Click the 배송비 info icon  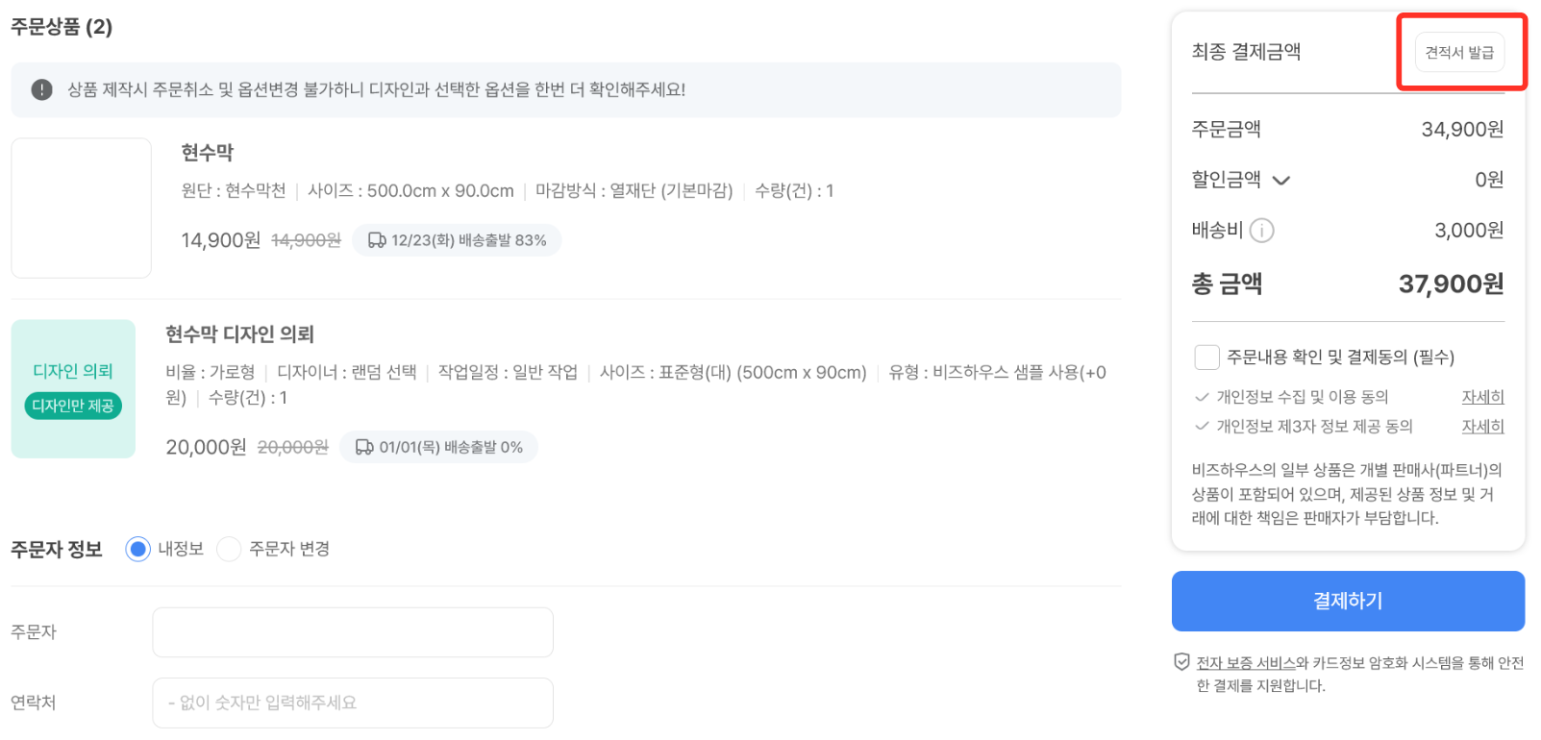click(x=1261, y=231)
